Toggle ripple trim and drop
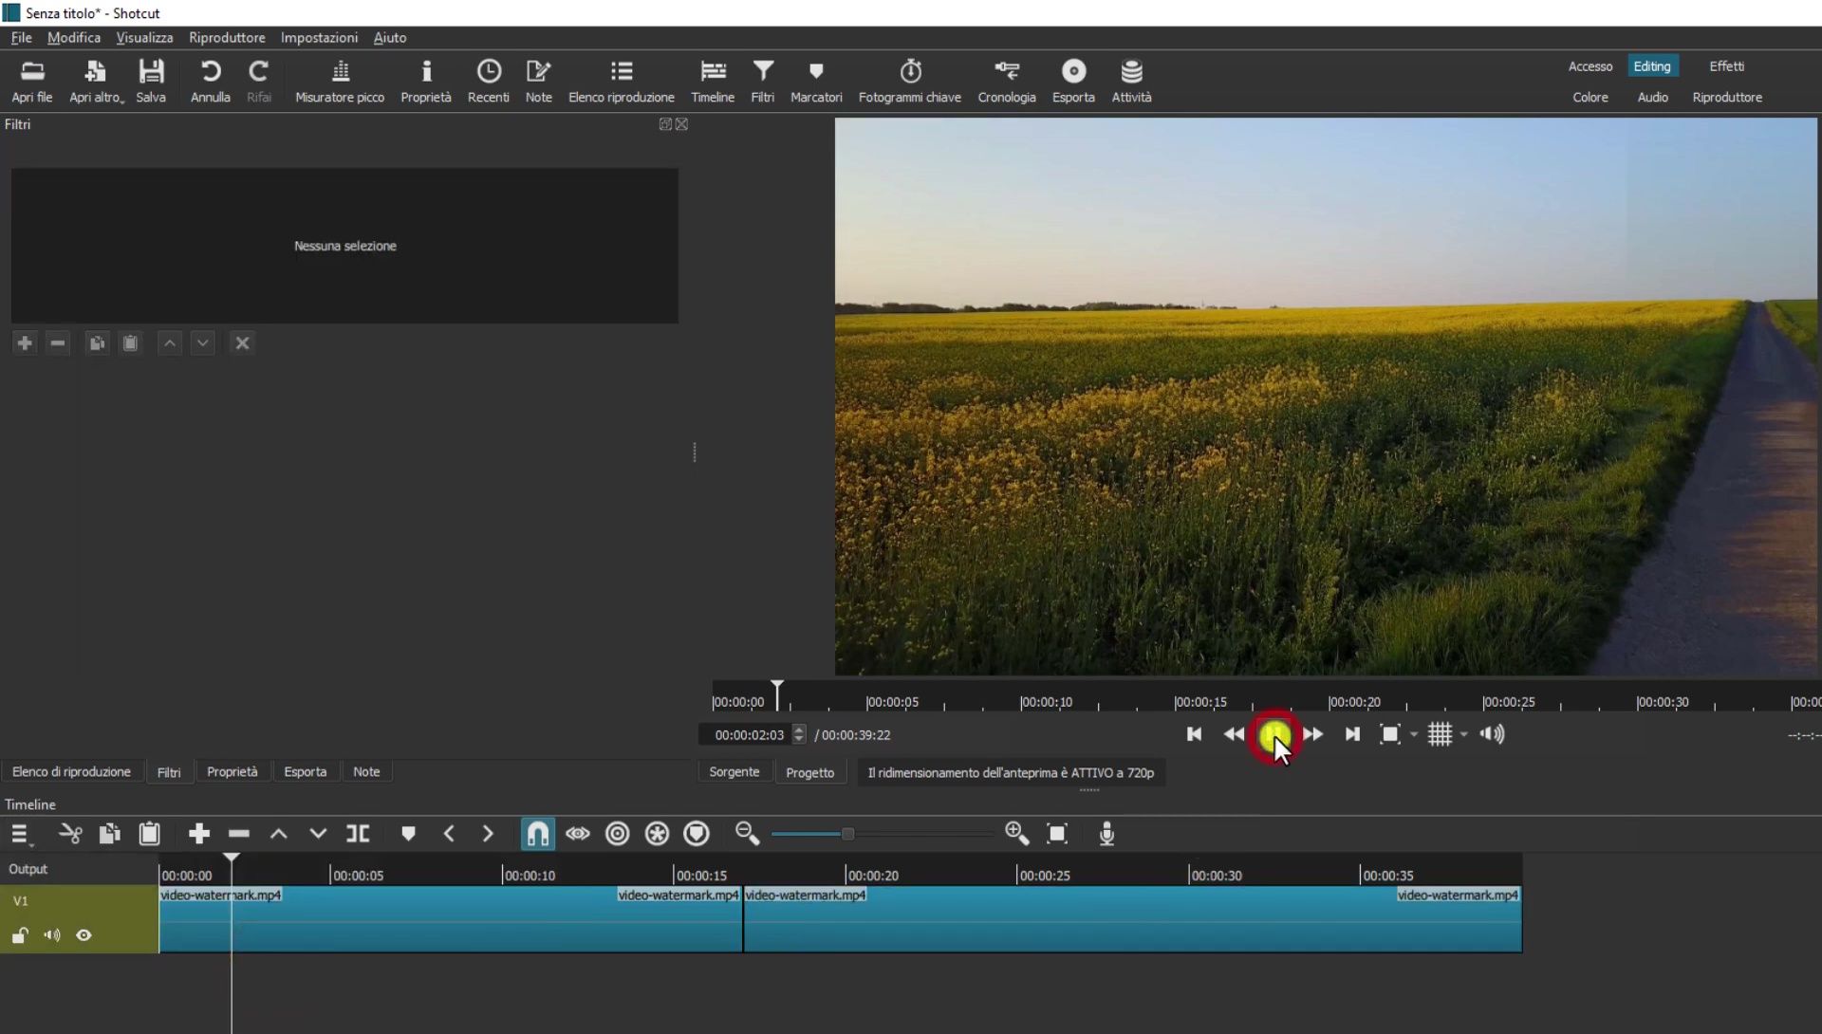Image resolution: width=1822 pixels, height=1034 pixels. (618, 834)
